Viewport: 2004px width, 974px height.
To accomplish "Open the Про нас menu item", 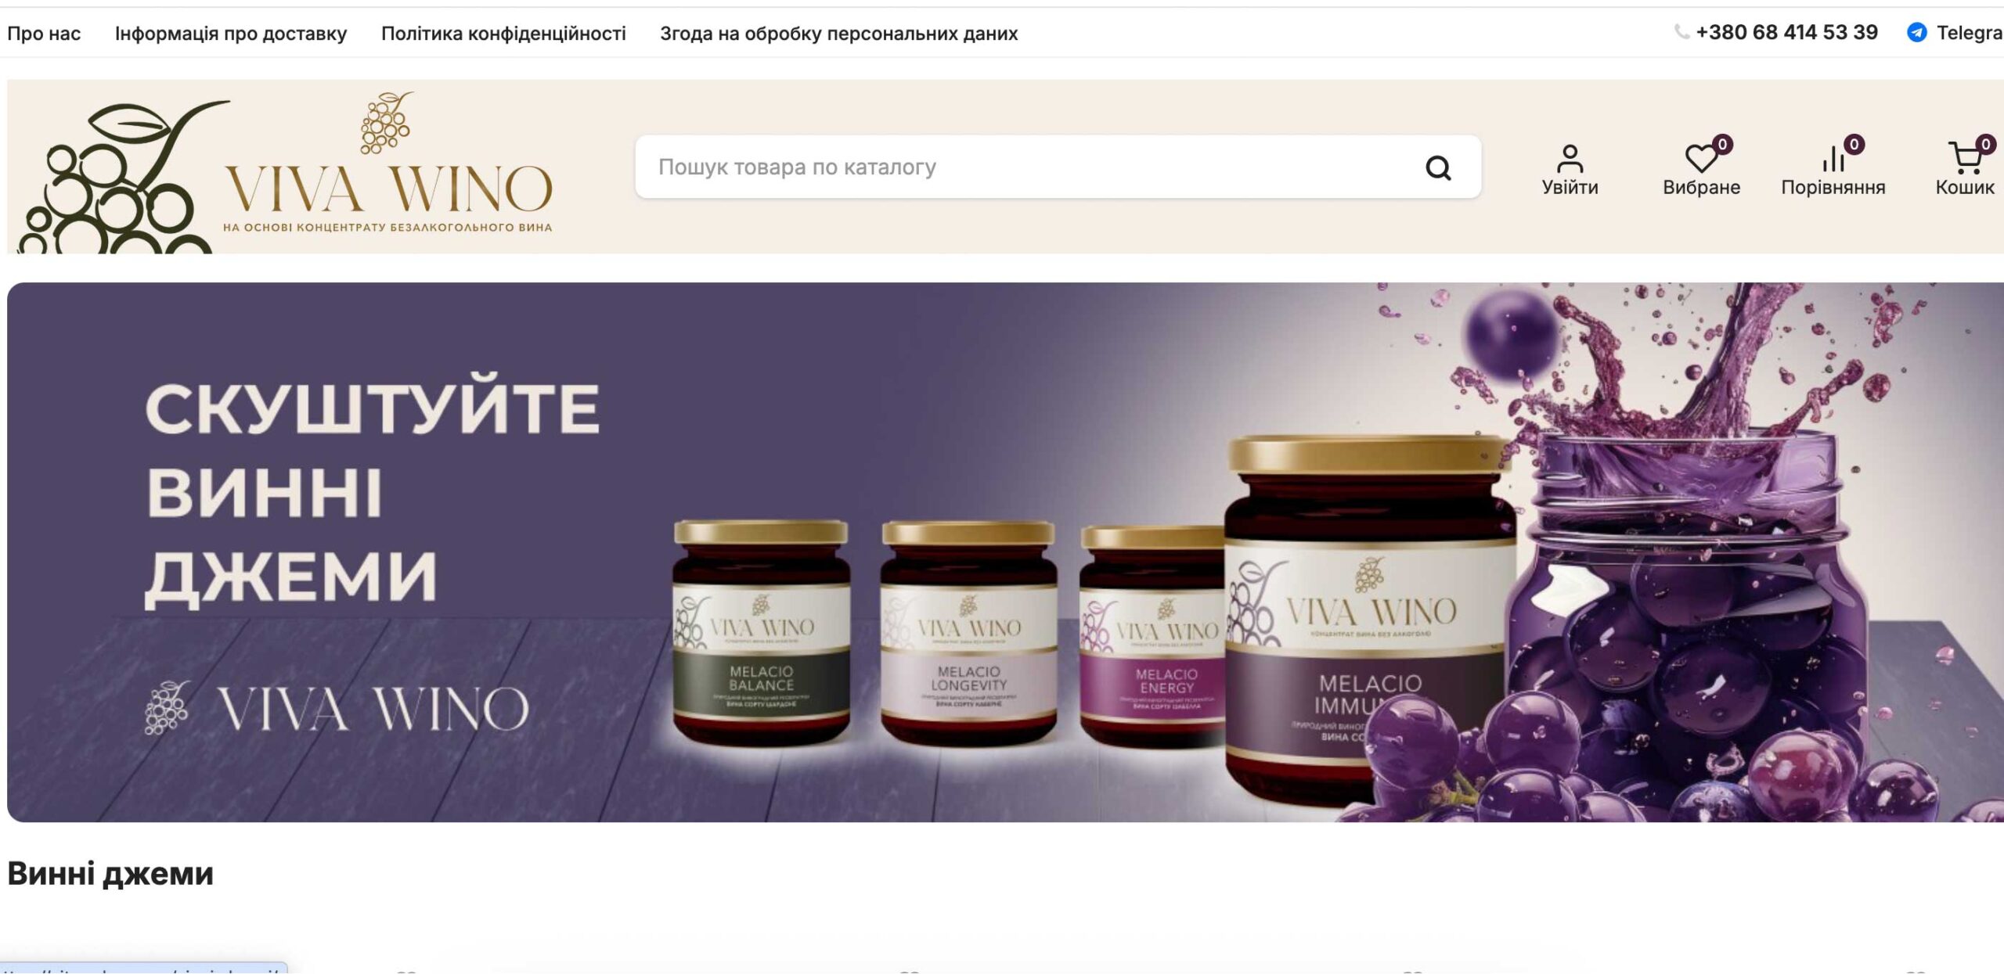I will (x=44, y=34).
